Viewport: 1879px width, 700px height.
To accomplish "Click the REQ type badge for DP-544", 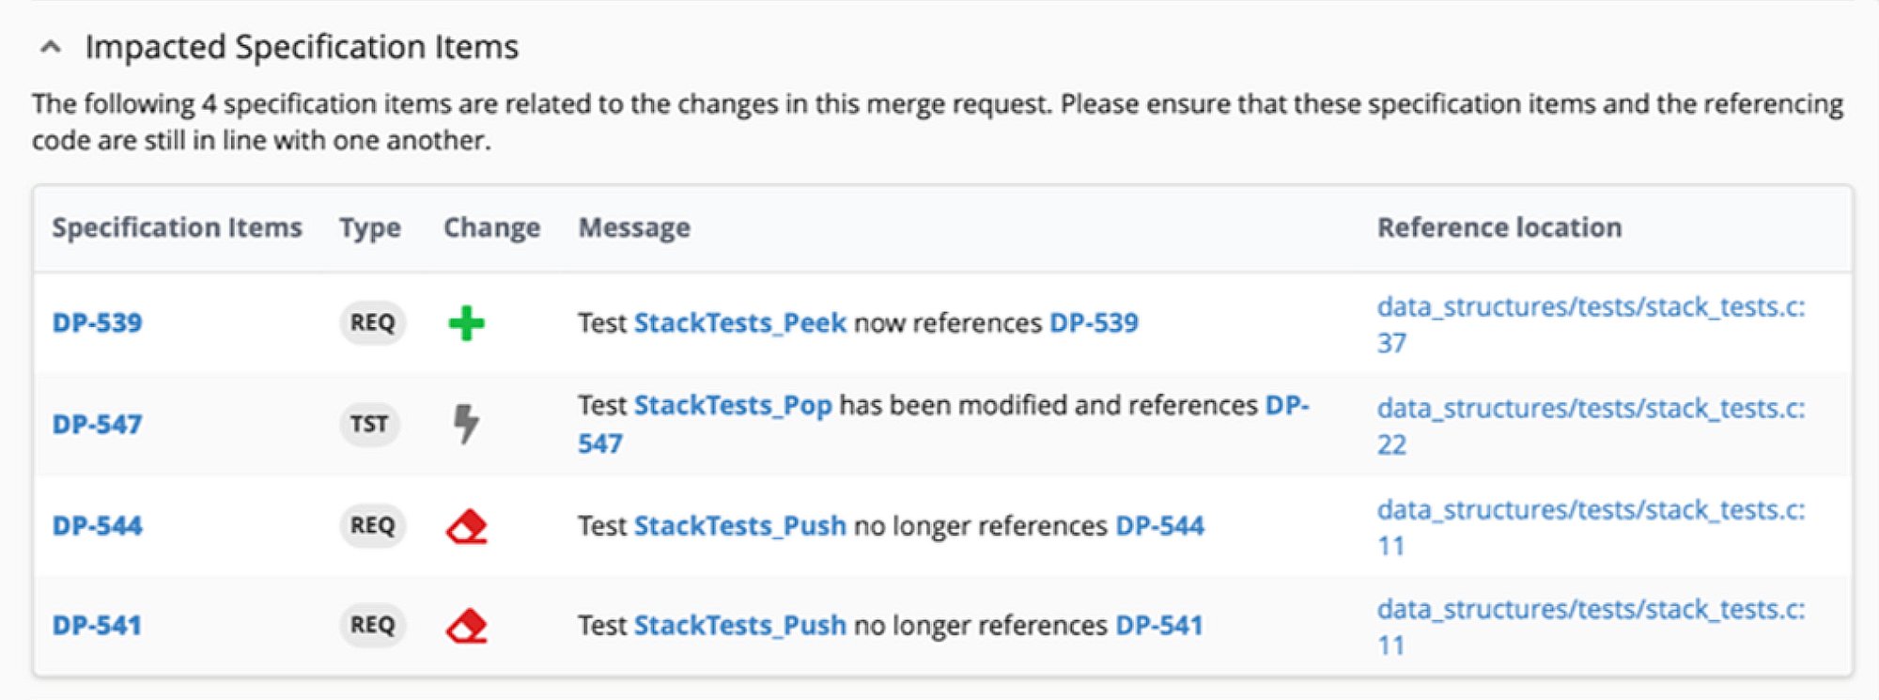I will [x=372, y=526].
